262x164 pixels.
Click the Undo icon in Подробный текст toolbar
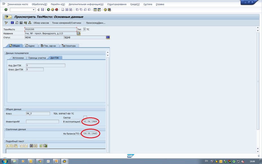pos(21,146)
